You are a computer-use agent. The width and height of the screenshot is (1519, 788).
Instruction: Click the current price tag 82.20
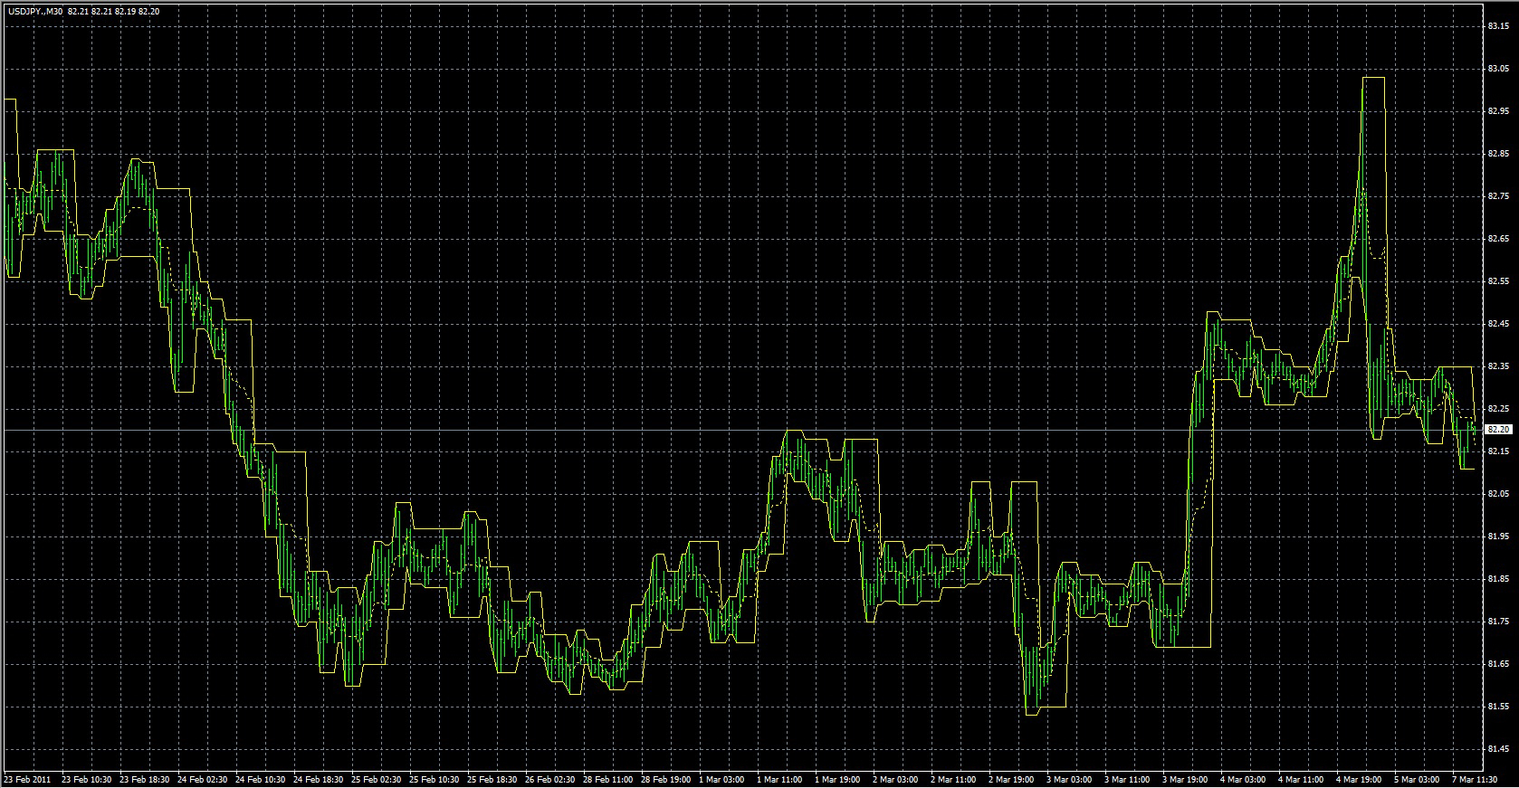click(x=1498, y=430)
